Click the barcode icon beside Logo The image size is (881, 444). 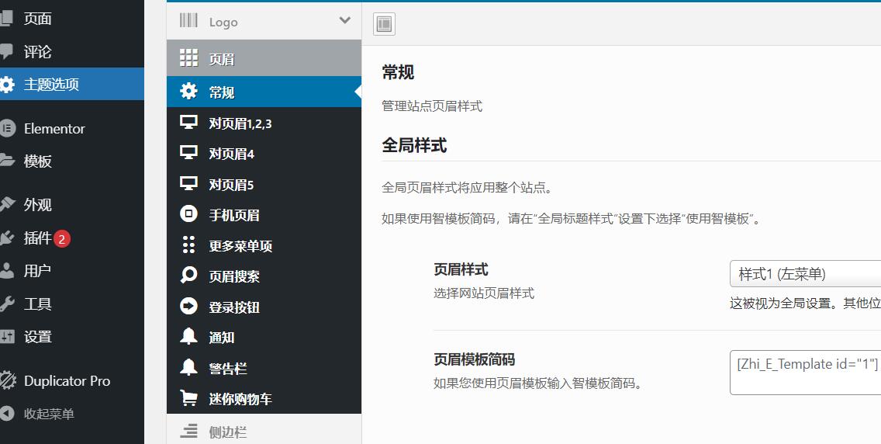point(188,21)
